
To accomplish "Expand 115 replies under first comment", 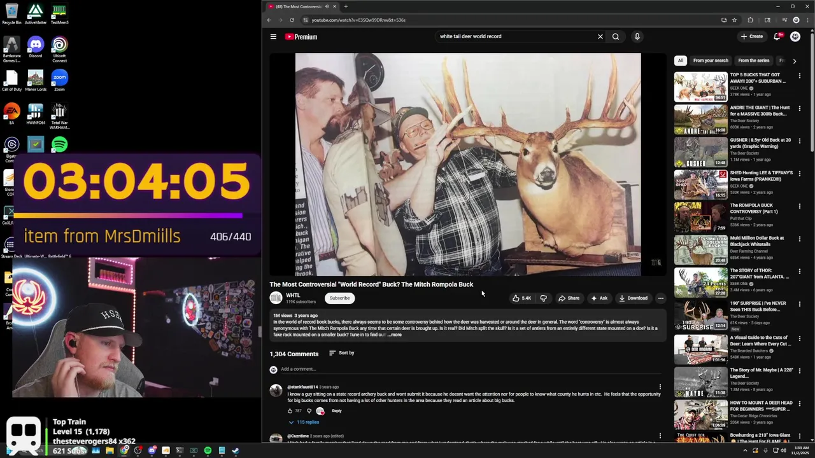I will pyautogui.click(x=304, y=422).
